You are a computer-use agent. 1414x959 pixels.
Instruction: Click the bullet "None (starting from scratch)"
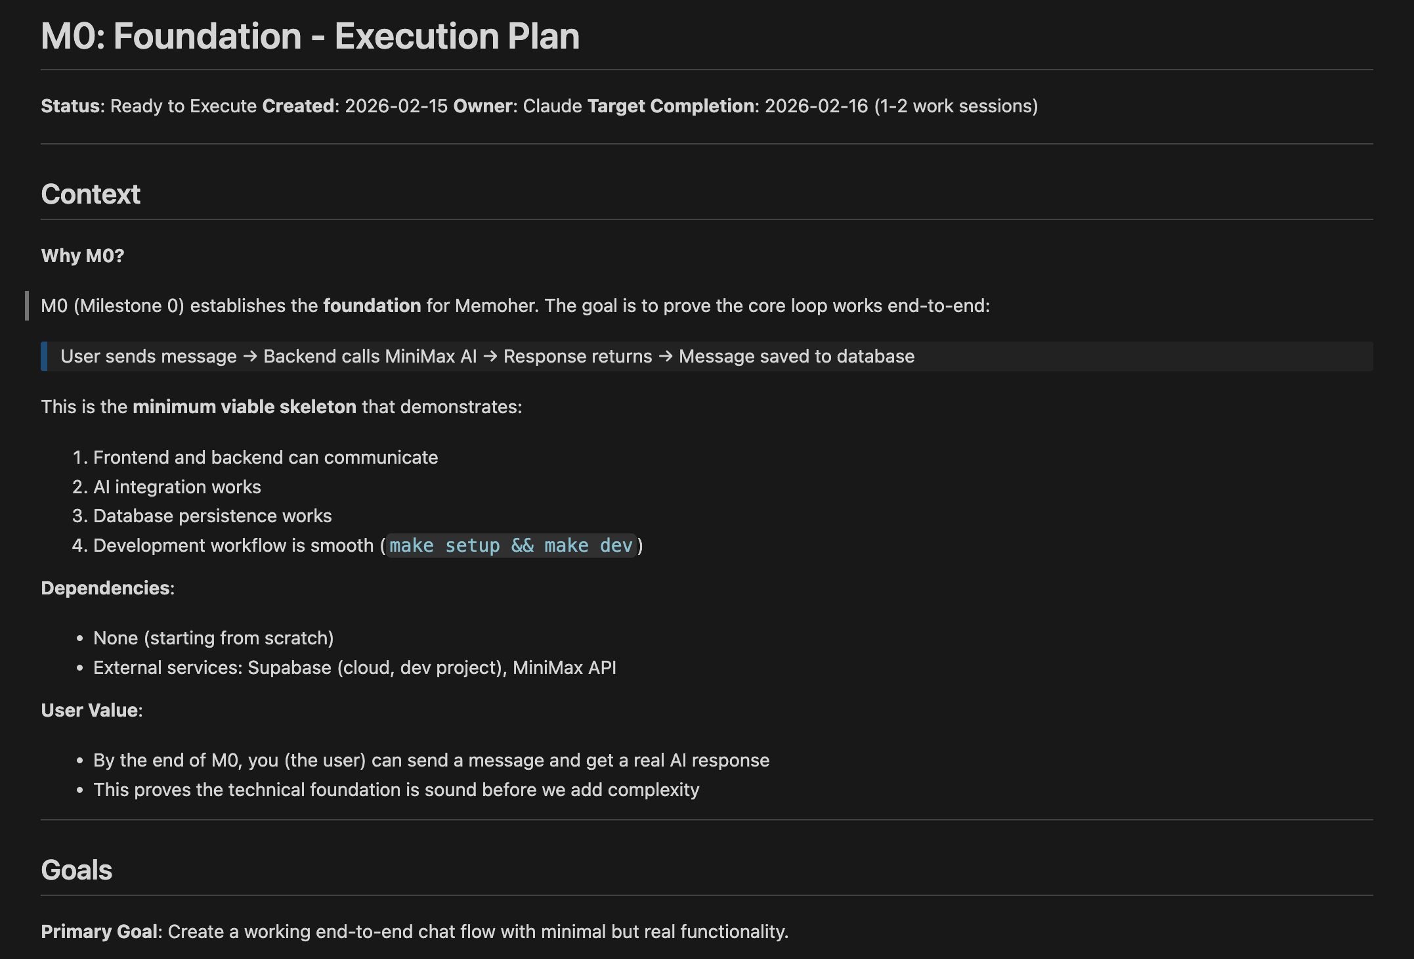point(213,638)
